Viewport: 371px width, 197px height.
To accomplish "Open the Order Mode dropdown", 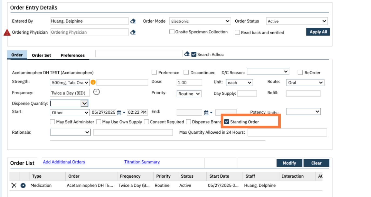I will 200,21.
